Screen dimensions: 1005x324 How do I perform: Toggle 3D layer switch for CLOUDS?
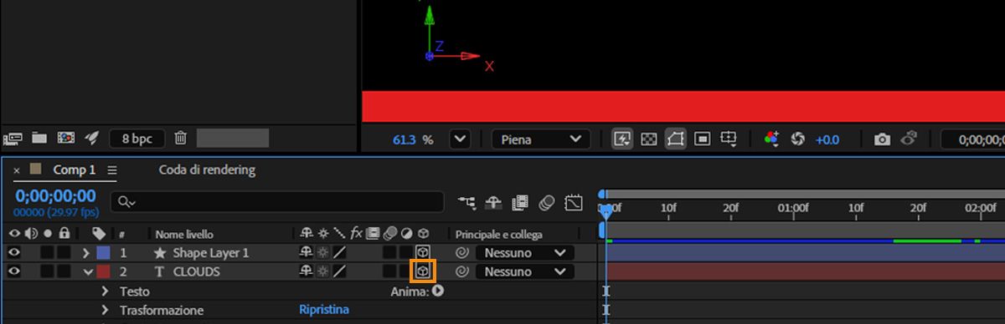click(x=423, y=271)
